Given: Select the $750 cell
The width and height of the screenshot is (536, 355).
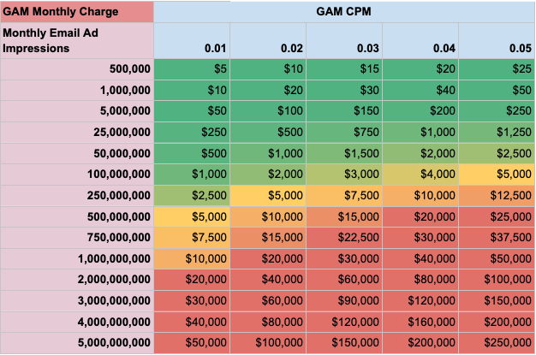Looking at the screenshot, I should click(x=344, y=132).
